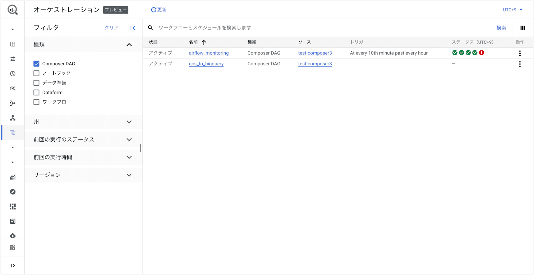This screenshot has width=534, height=275.
Task: Open the analytics hub sidebar icon
Action: pyautogui.click(x=13, y=89)
